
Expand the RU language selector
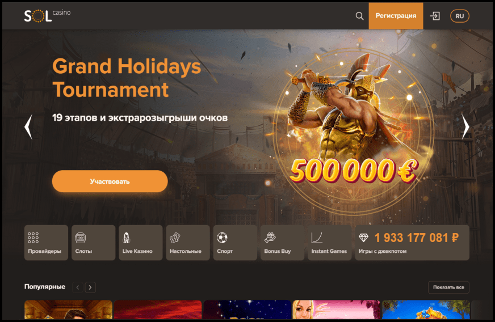[460, 16]
